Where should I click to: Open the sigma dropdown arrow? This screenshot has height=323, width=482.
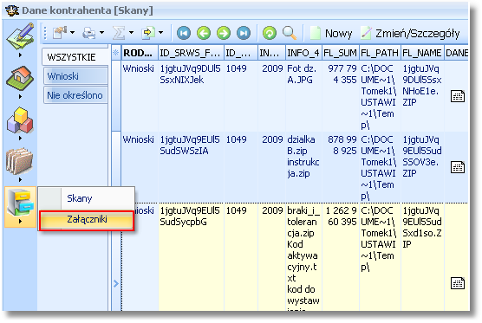tap(131, 32)
